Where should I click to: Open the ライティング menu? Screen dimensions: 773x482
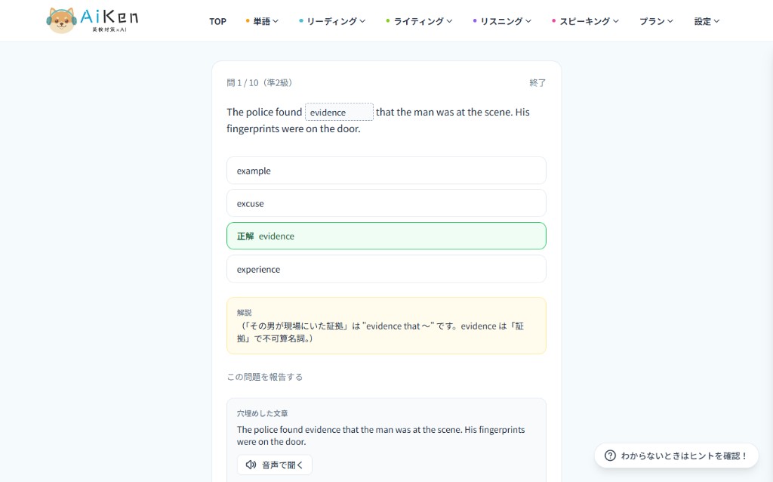click(418, 21)
